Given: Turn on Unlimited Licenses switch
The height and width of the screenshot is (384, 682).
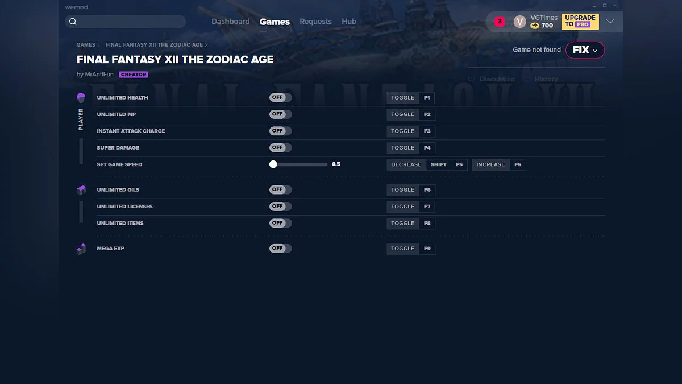Looking at the screenshot, I should coord(280,206).
